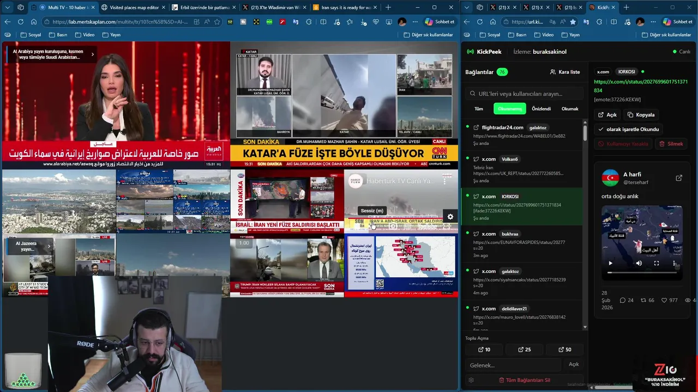Screen dimensions: 698x392
Task: Open profile avatar in Multi TV window
Action: coord(402,22)
